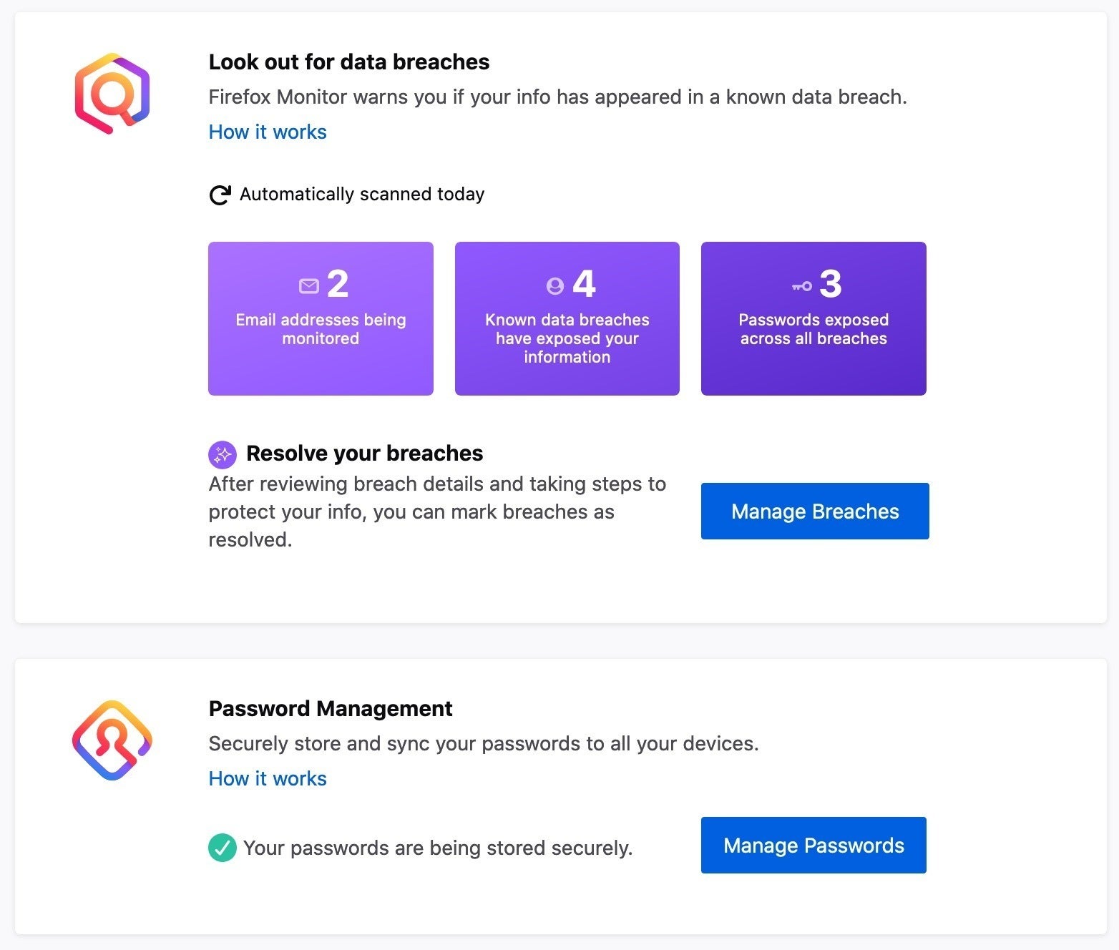The height and width of the screenshot is (950, 1119).
Task: Open How it works under Firefox Monitor
Action: 268,132
